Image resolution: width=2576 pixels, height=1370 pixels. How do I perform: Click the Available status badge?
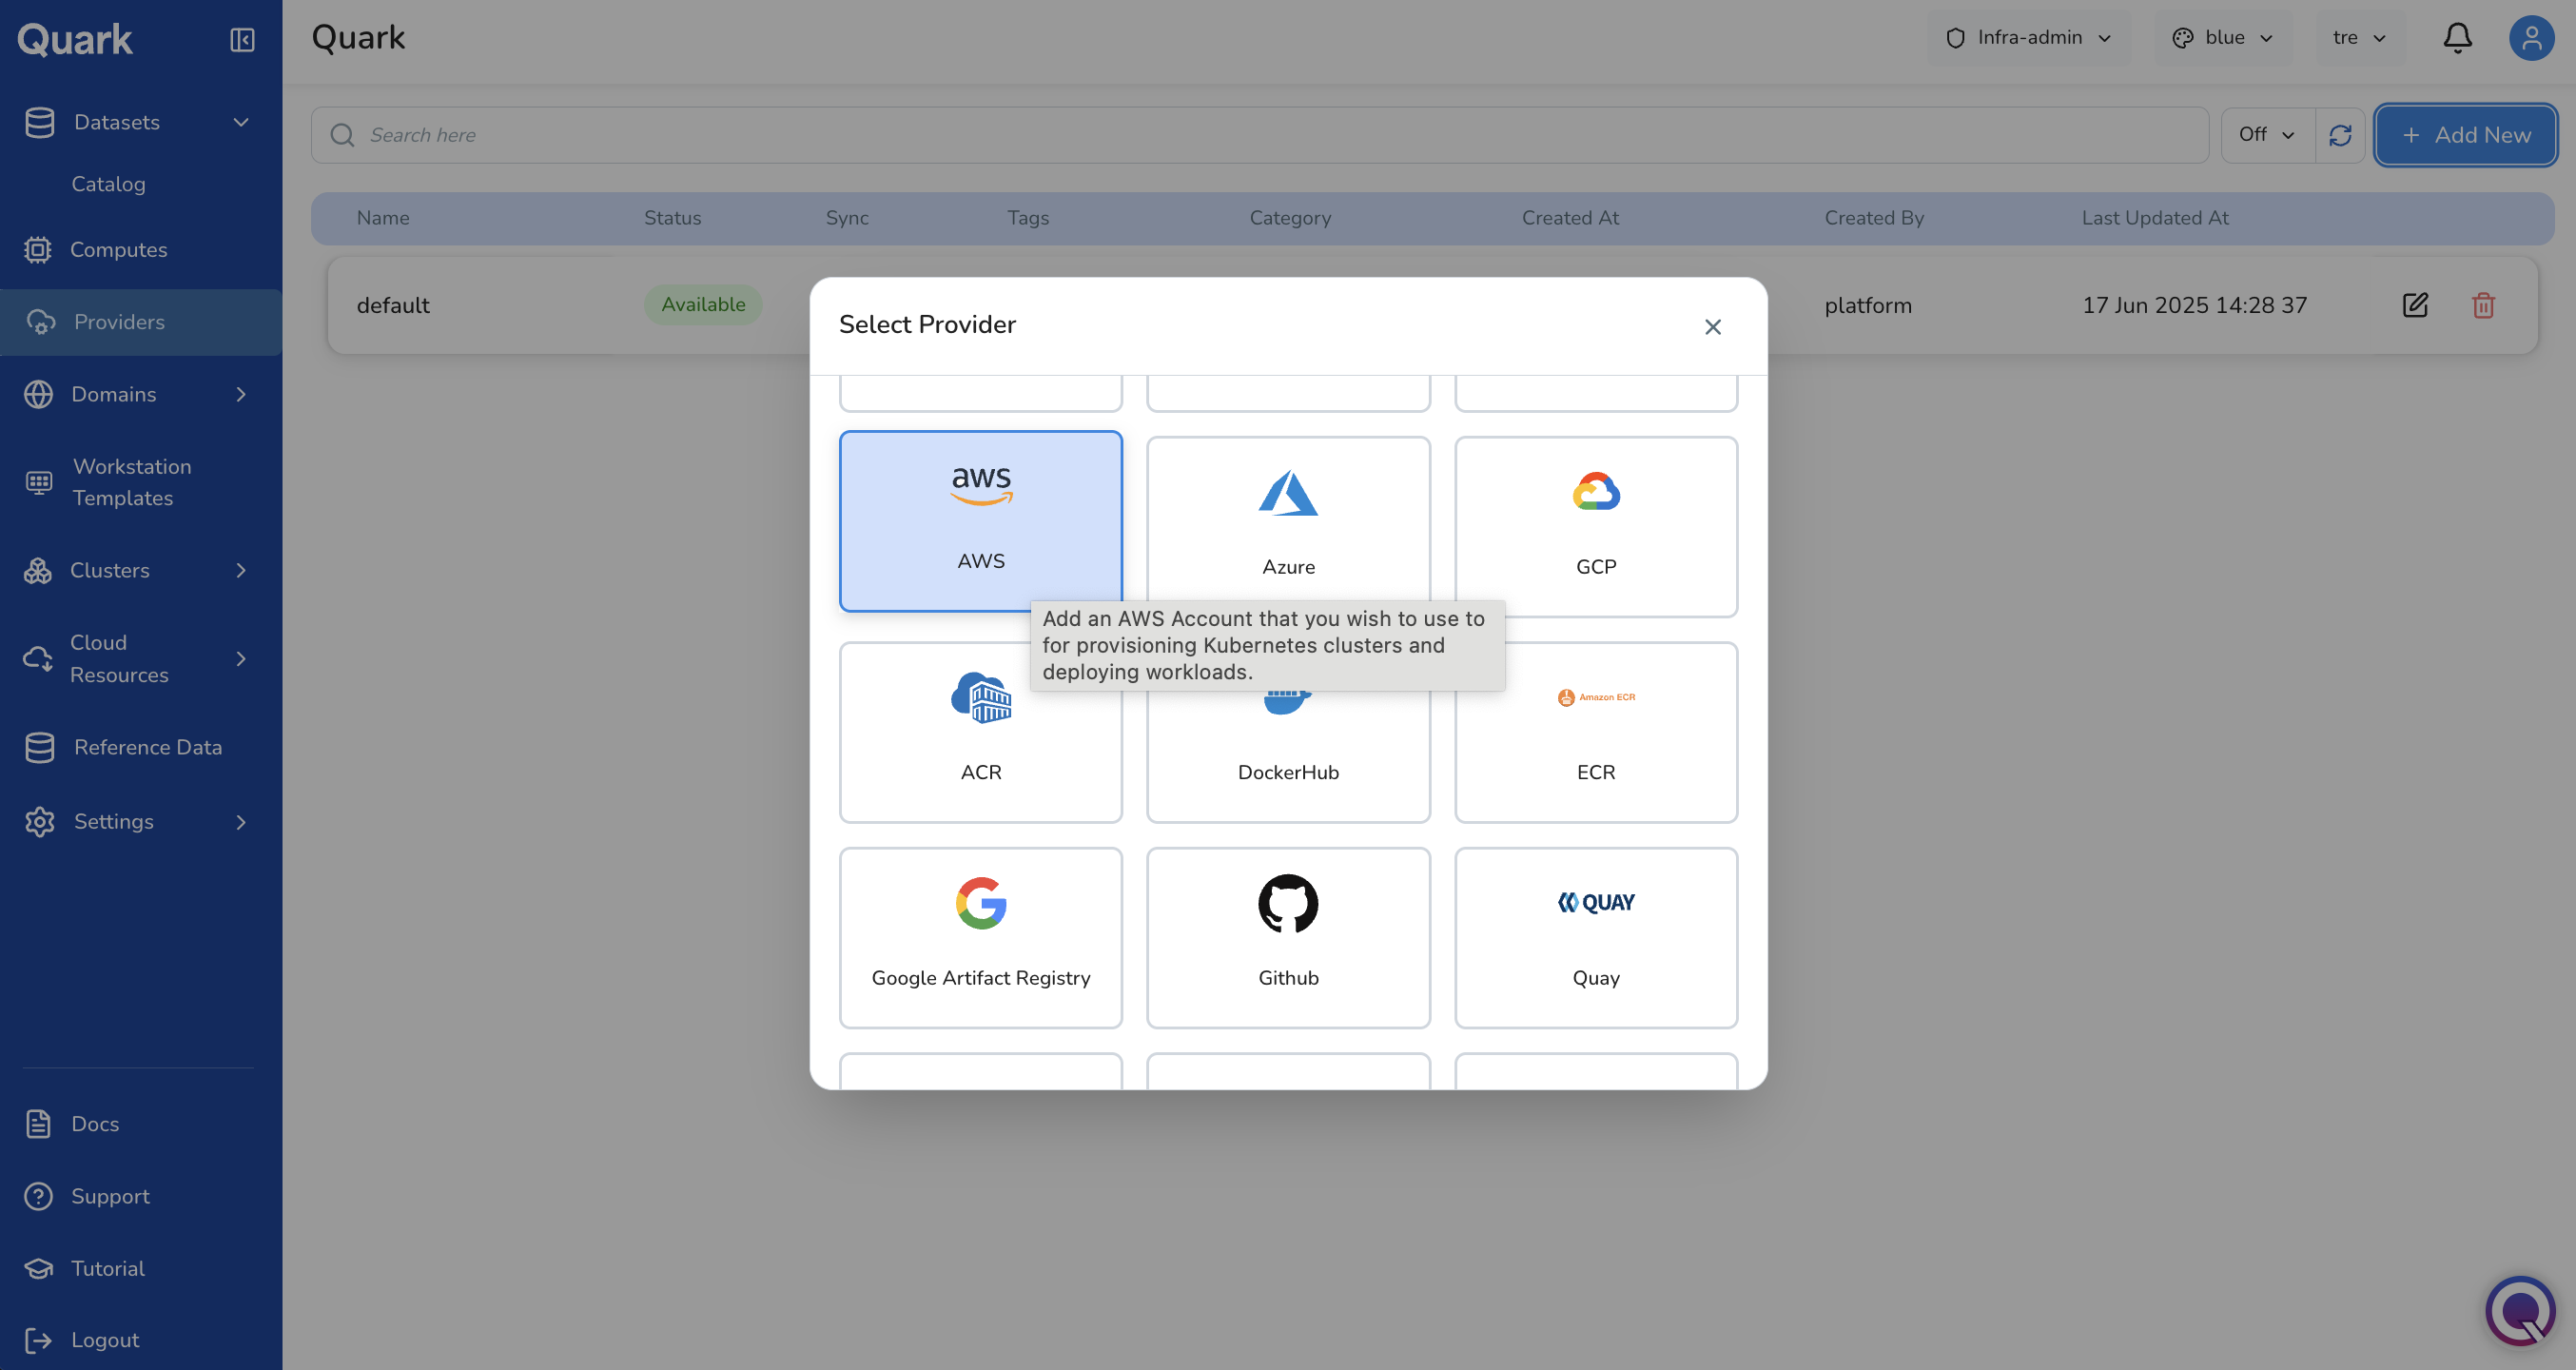(x=703, y=304)
